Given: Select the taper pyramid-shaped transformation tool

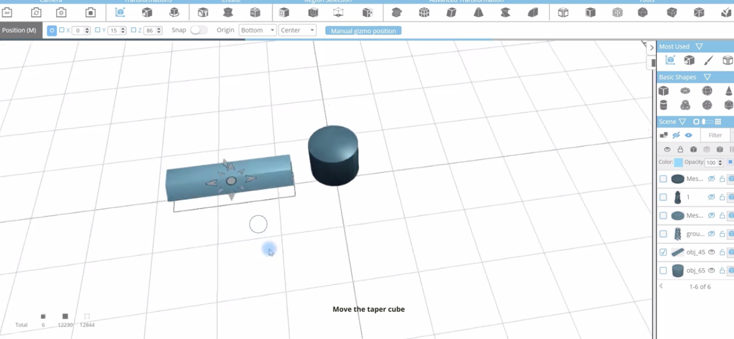Looking at the screenshot, I should [x=478, y=12].
